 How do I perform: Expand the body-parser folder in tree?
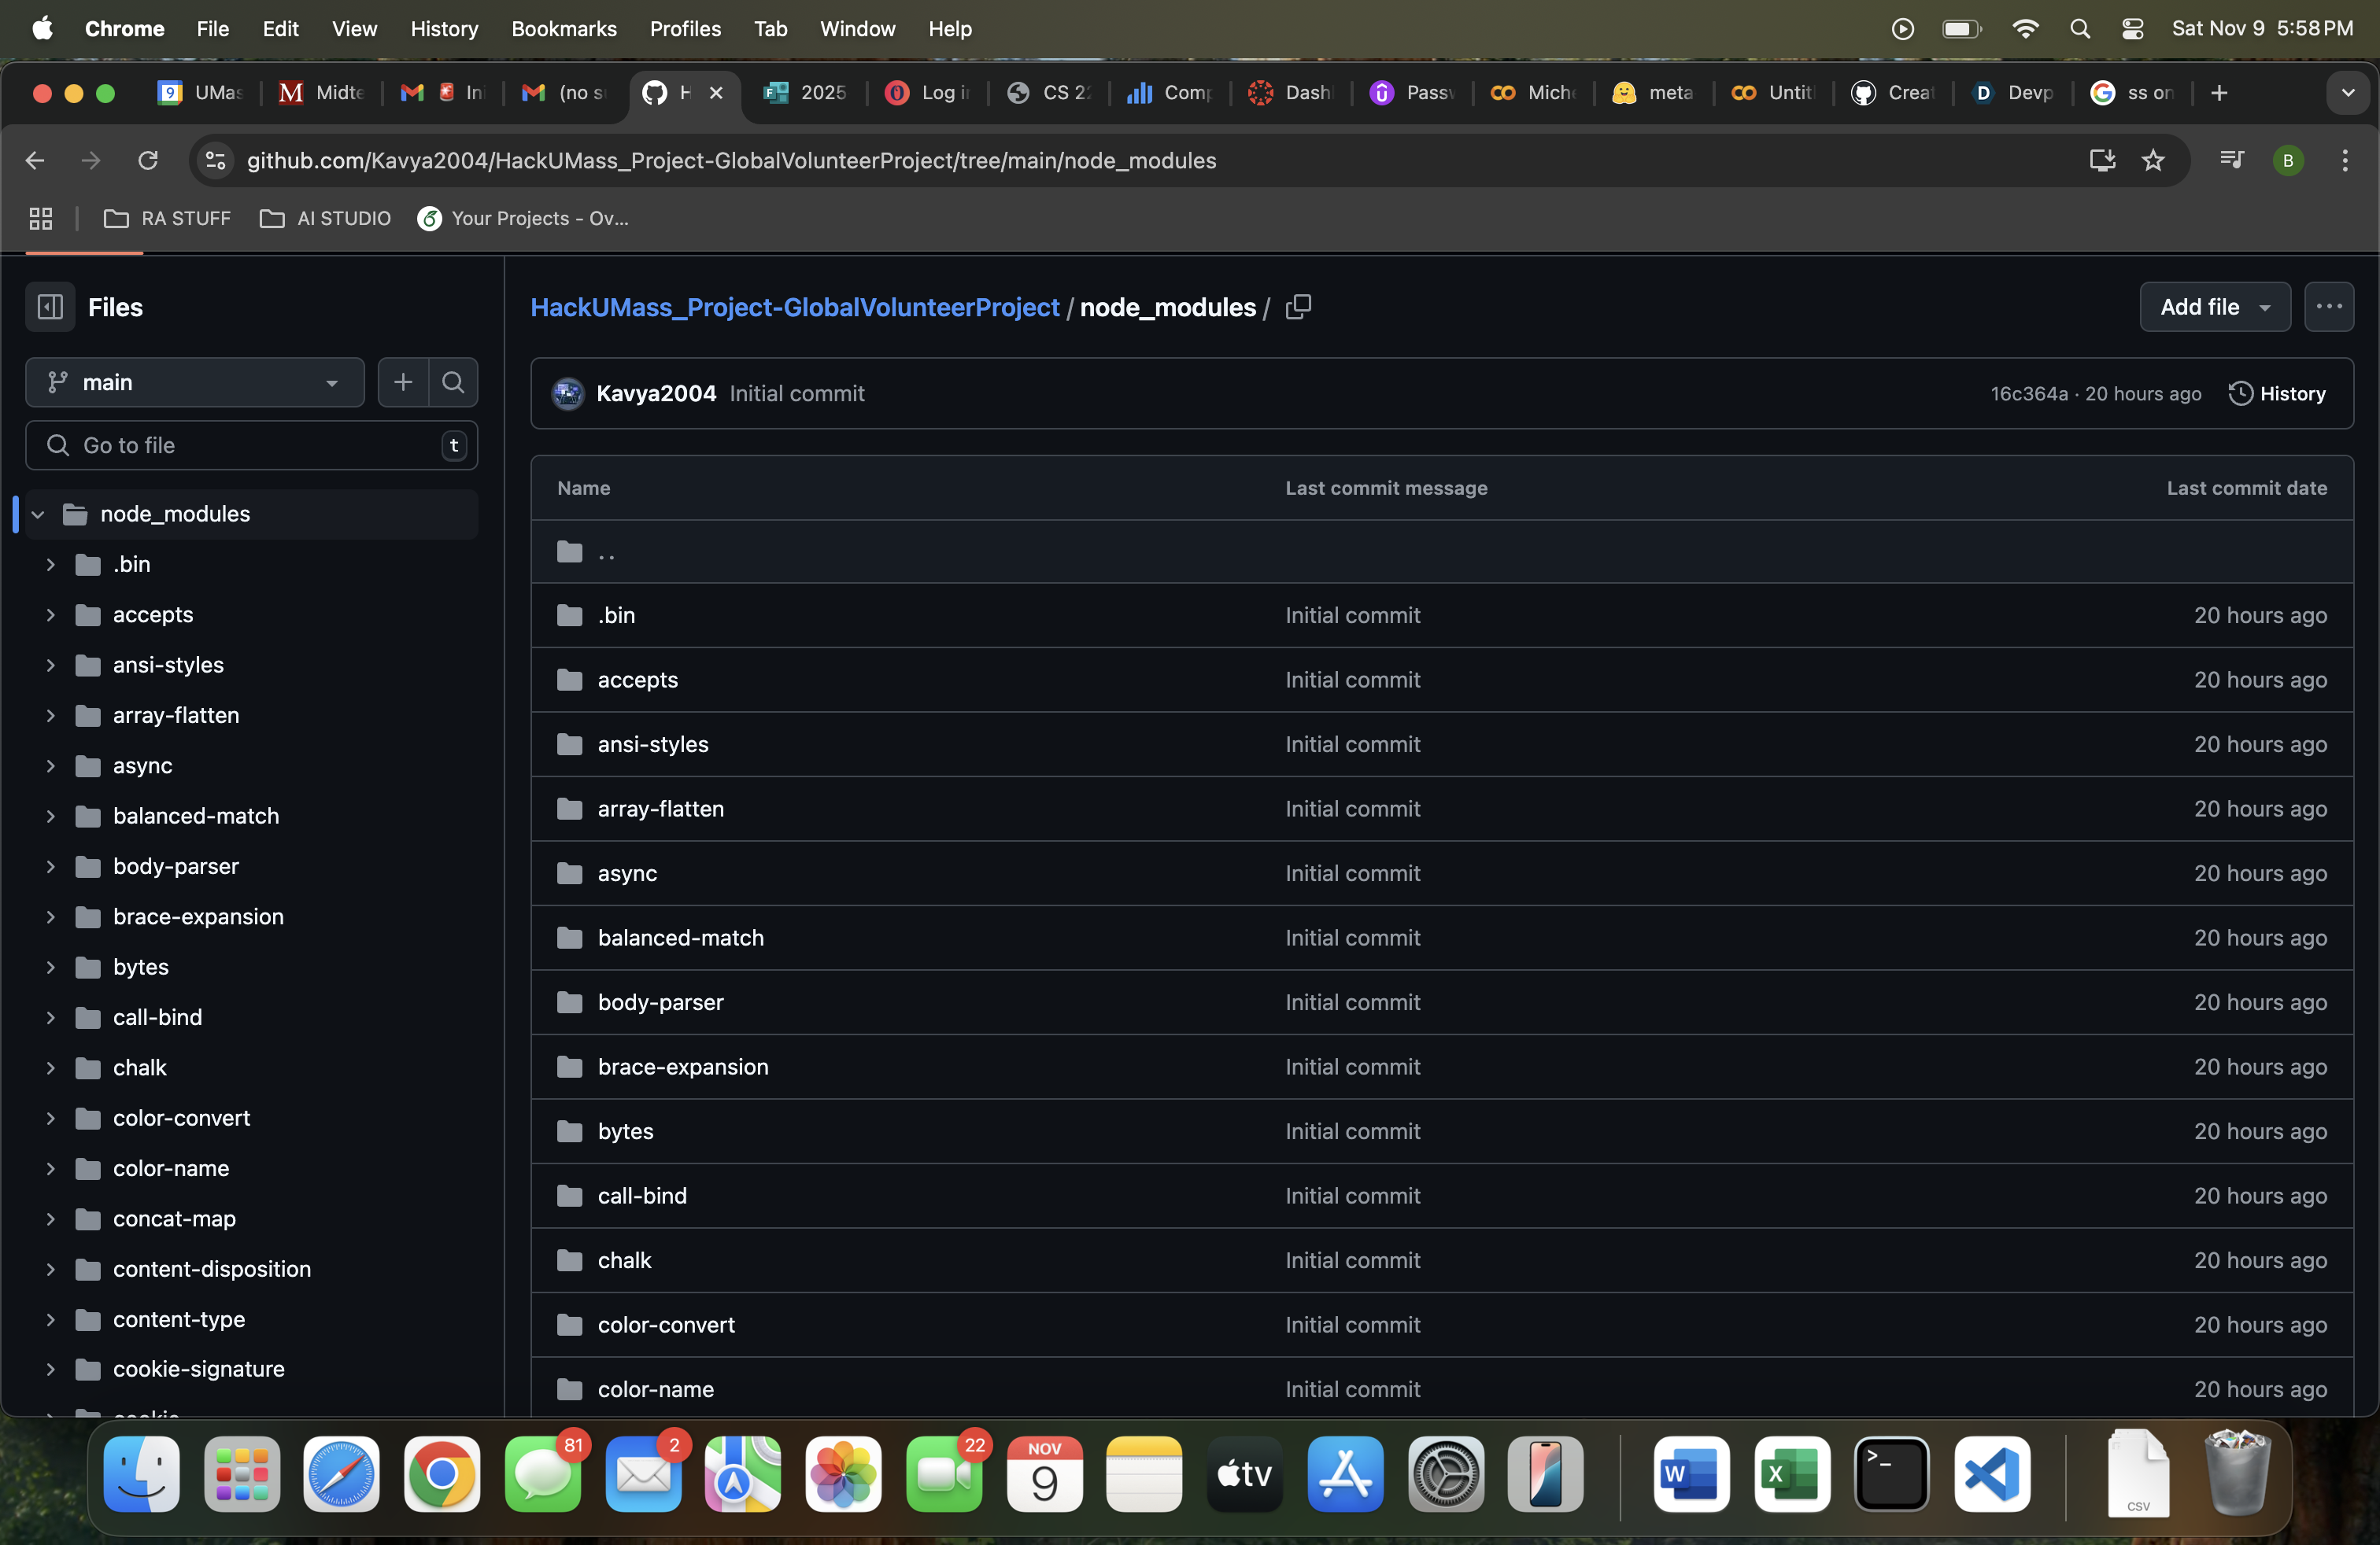[50, 866]
